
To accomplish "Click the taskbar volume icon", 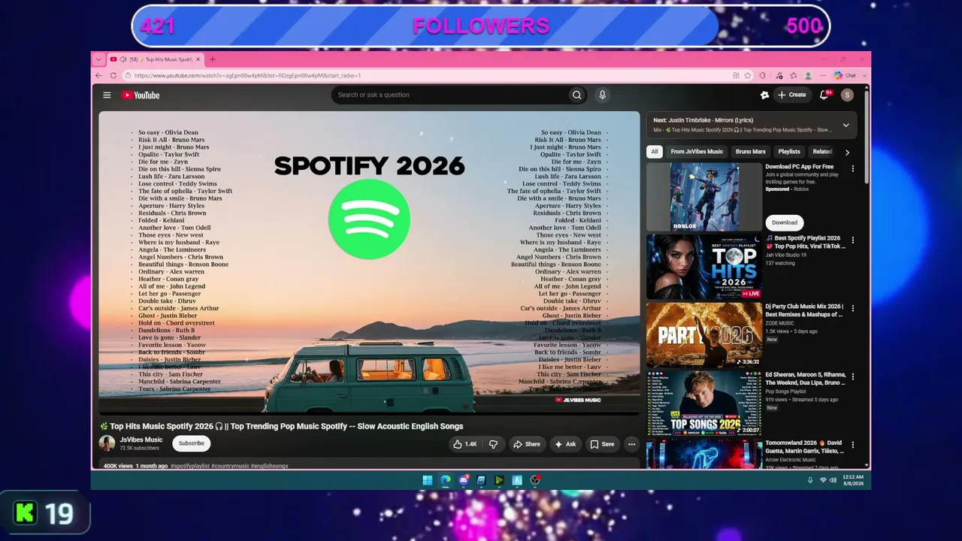I will tap(833, 480).
